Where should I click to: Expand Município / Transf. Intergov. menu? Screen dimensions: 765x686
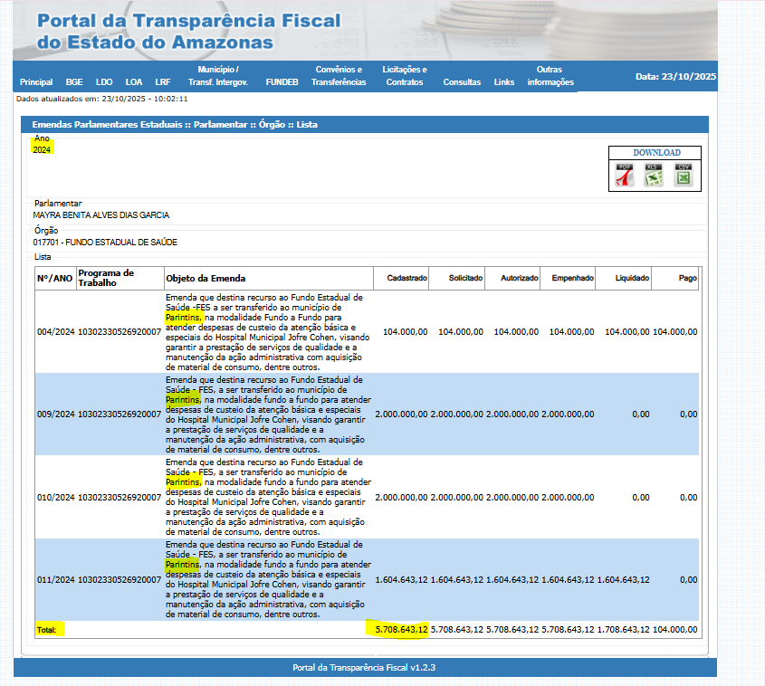[217, 76]
